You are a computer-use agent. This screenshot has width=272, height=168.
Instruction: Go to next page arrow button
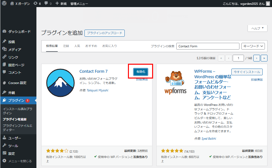[x=257, y=58]
